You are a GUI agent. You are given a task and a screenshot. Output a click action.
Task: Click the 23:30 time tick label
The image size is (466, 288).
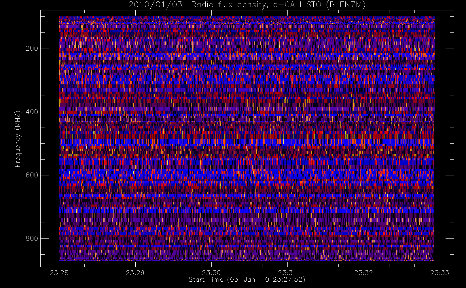click(211, 273)
